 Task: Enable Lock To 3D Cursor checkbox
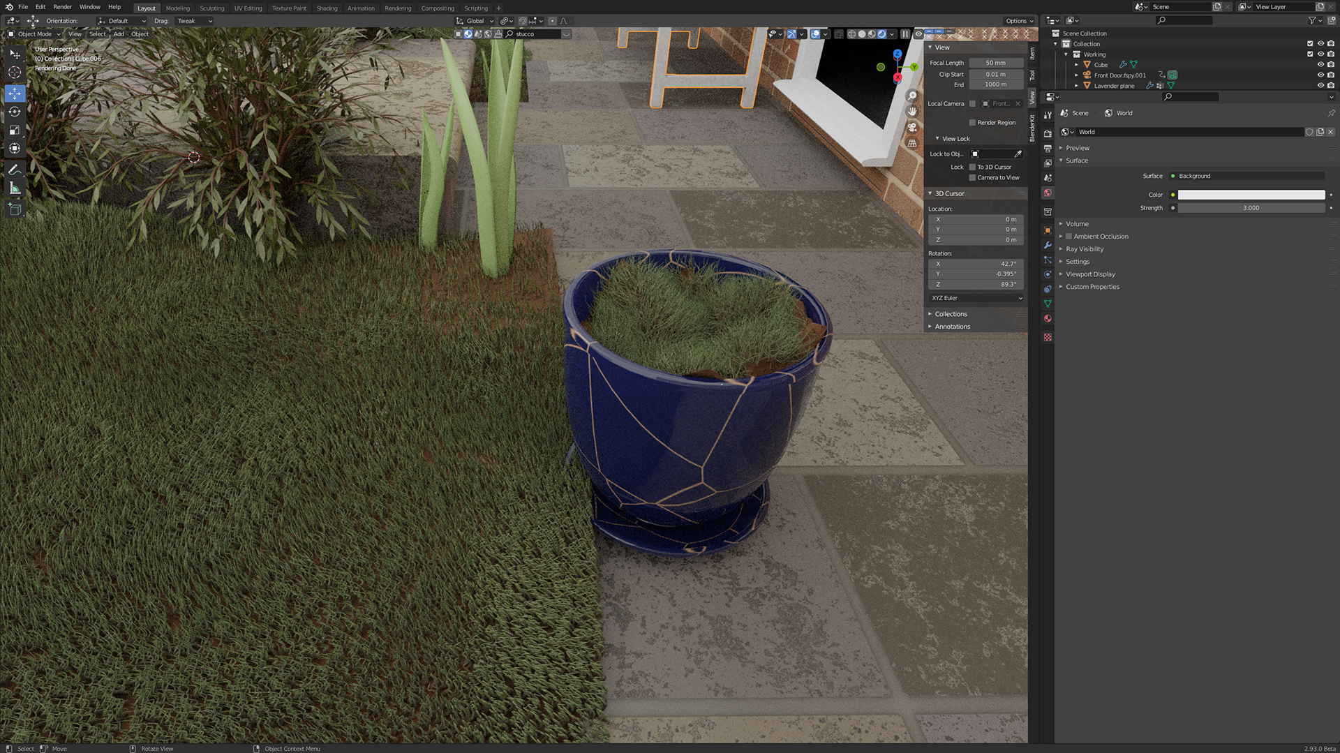tap(972, 167)
